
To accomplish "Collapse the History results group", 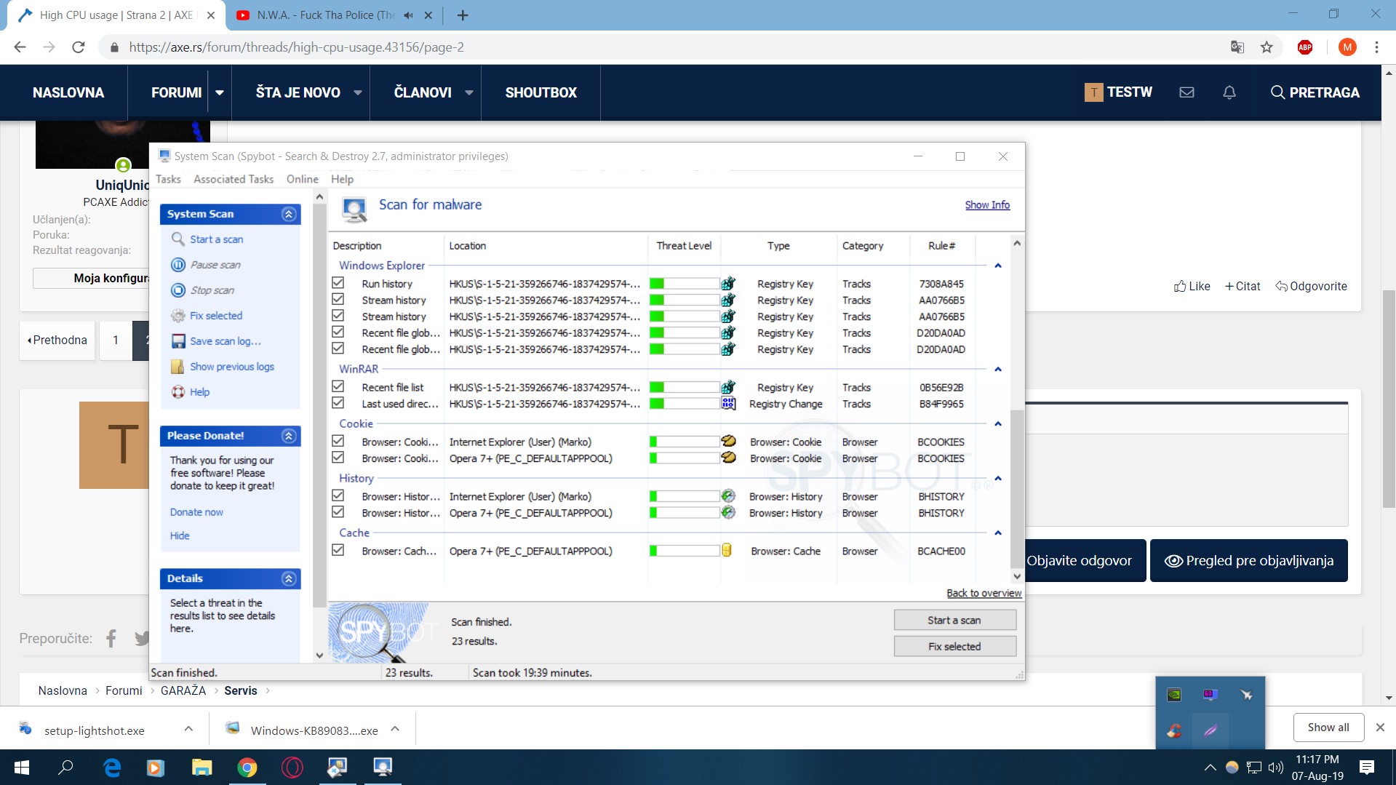I will (998, 478).
